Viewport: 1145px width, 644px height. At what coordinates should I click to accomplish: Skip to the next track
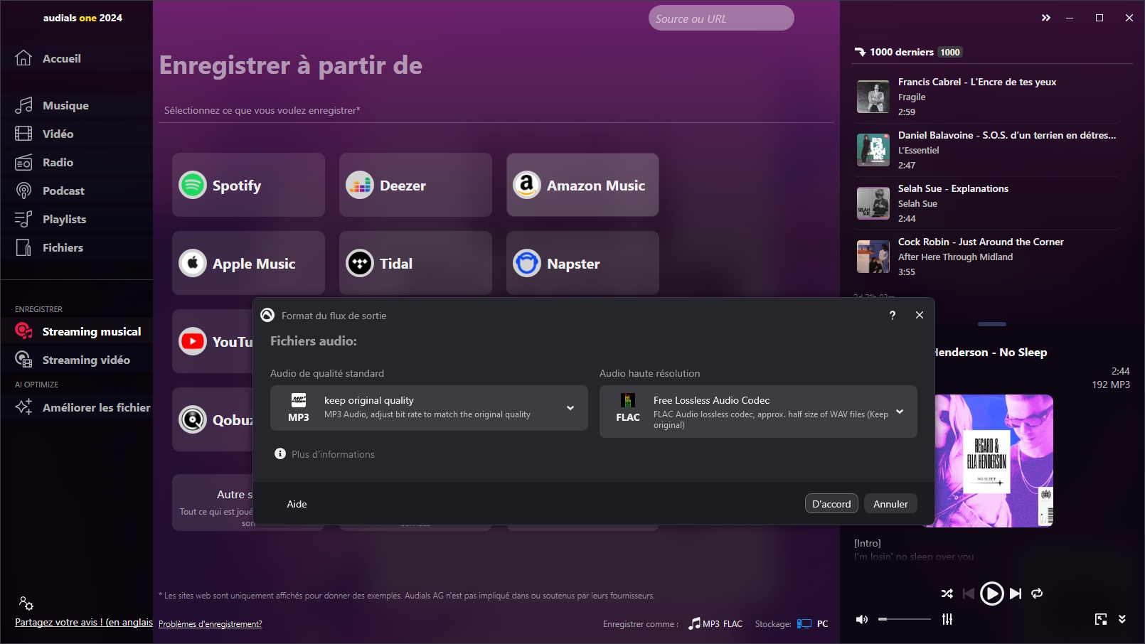[1016, 594]
